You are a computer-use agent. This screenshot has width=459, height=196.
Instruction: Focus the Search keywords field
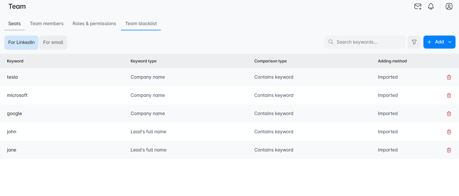tap(367, 42)
